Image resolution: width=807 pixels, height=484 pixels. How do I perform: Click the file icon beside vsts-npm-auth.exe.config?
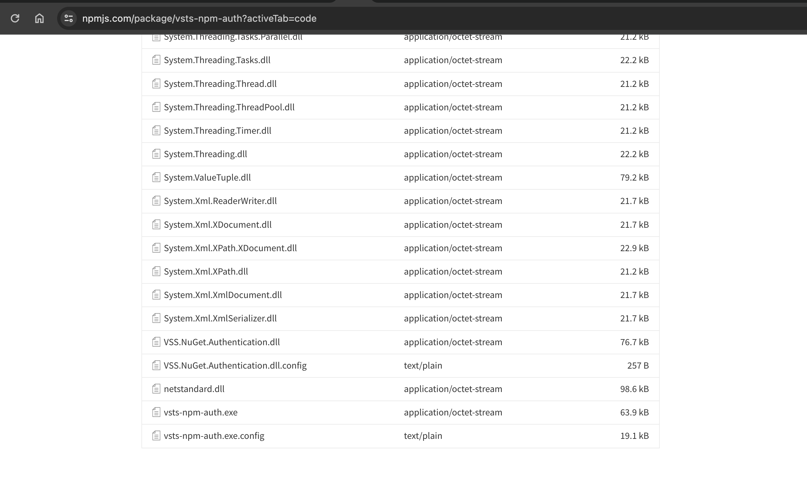coord(156,435)
